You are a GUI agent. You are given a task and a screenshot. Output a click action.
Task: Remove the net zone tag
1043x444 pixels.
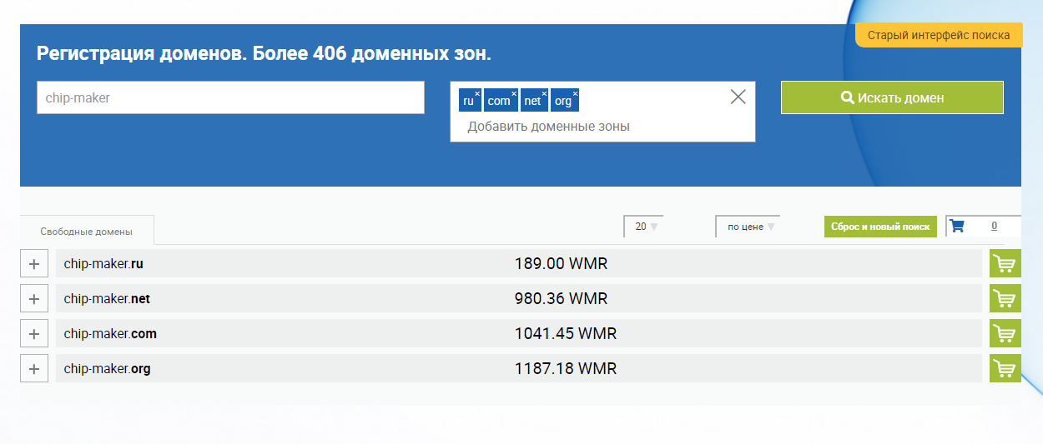pyautogui.click(x=545, y=92)
